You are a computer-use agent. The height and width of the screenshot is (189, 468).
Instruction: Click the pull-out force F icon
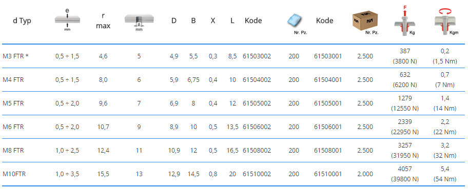click(x=405, y=20)
